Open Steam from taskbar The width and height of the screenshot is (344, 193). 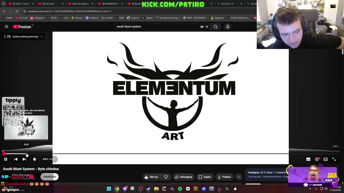tap(148, 189)
